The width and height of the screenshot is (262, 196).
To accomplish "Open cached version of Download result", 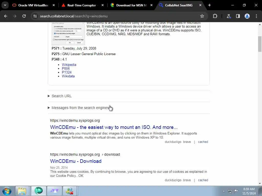I will (203, 180).
